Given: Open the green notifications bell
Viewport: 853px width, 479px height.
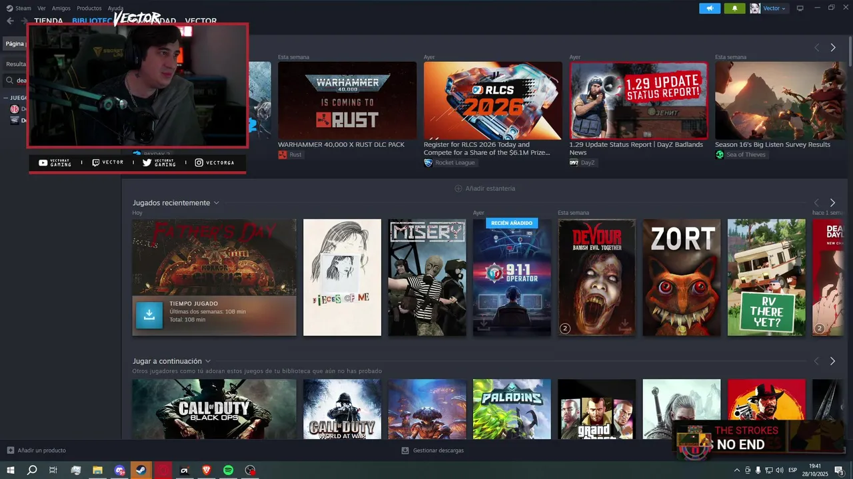Looking at the screenshot, I should coord(734,8).
